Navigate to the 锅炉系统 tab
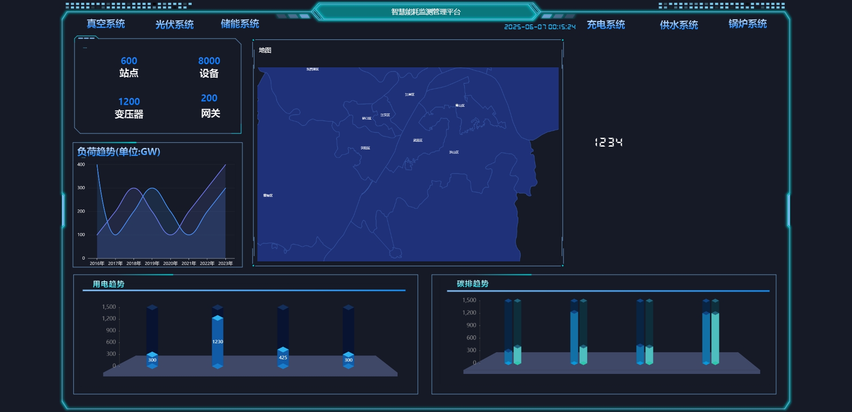Screen dimensions: 852x412 click(x=747, y=24)
